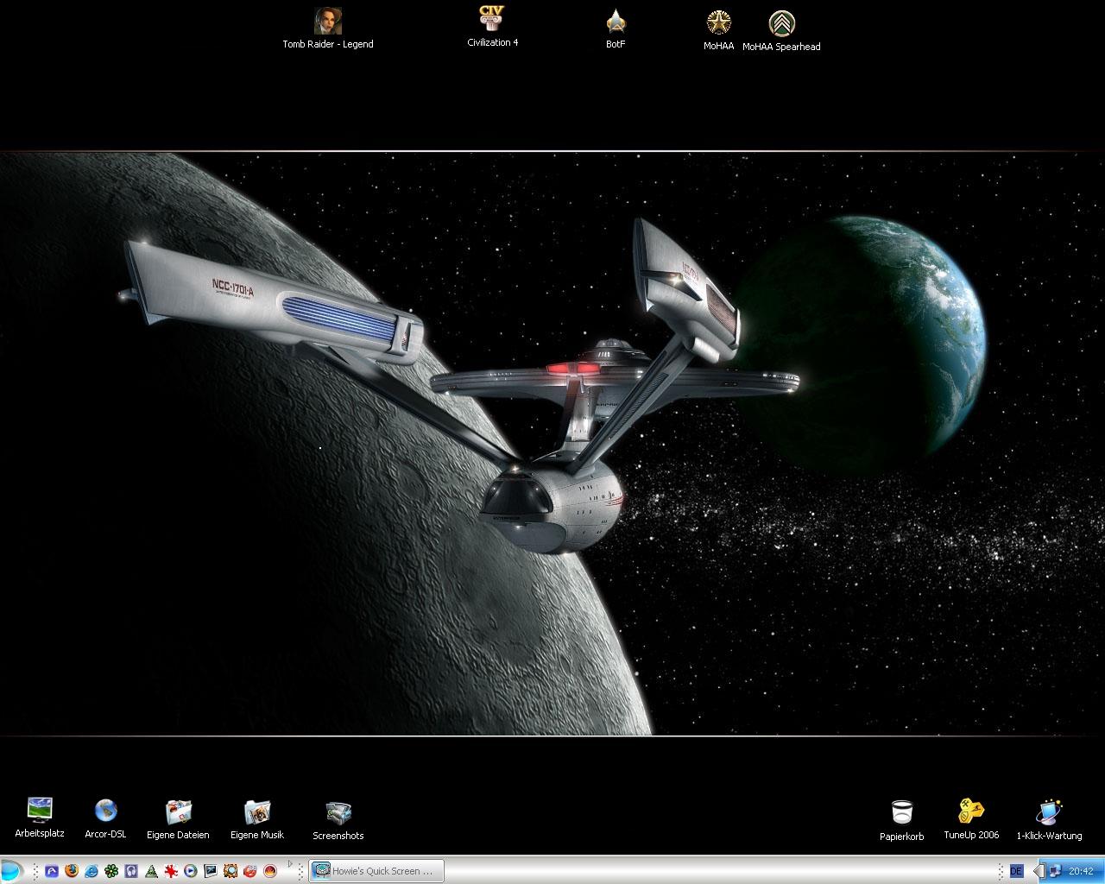
Task: Click the red swirl quick launch icon
Action: coord(250,871)
